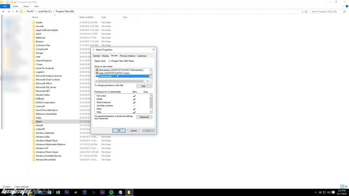Switch to the Previous Versions tab
The width and height of the screenshot is (349, 196).
coord(128,56)
